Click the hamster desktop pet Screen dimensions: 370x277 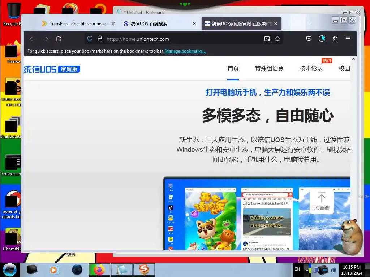[x=352, y=236]
